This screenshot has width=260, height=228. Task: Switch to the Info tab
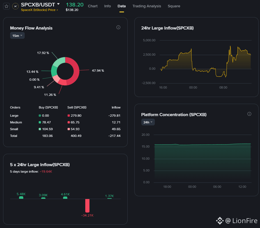(x=107, y=6)
